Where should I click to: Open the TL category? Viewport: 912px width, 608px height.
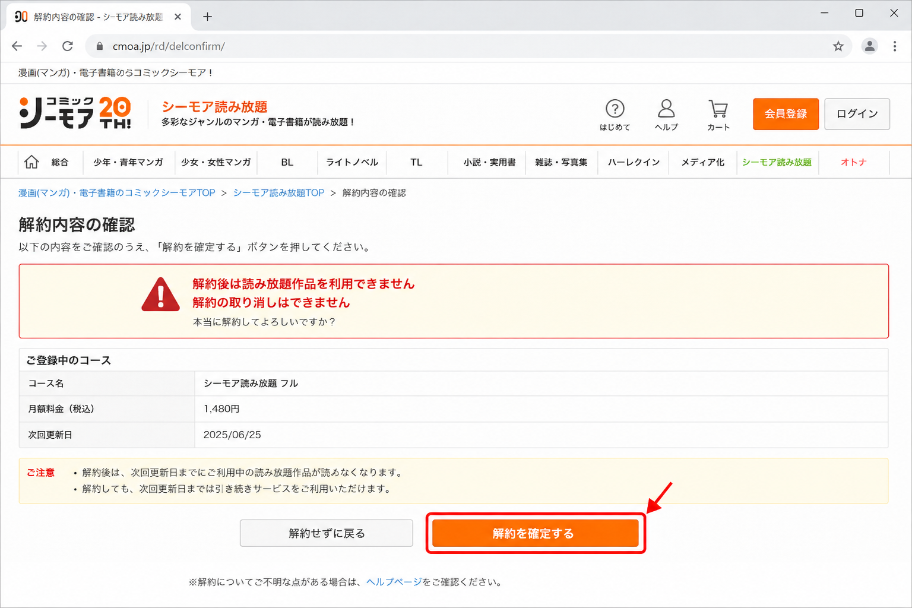(416, 162)
